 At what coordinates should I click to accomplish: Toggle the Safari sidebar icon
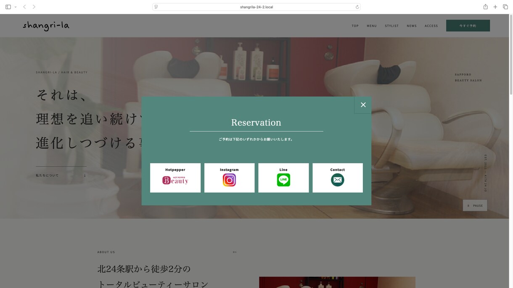pyautogui.click(x=8, y=7)
